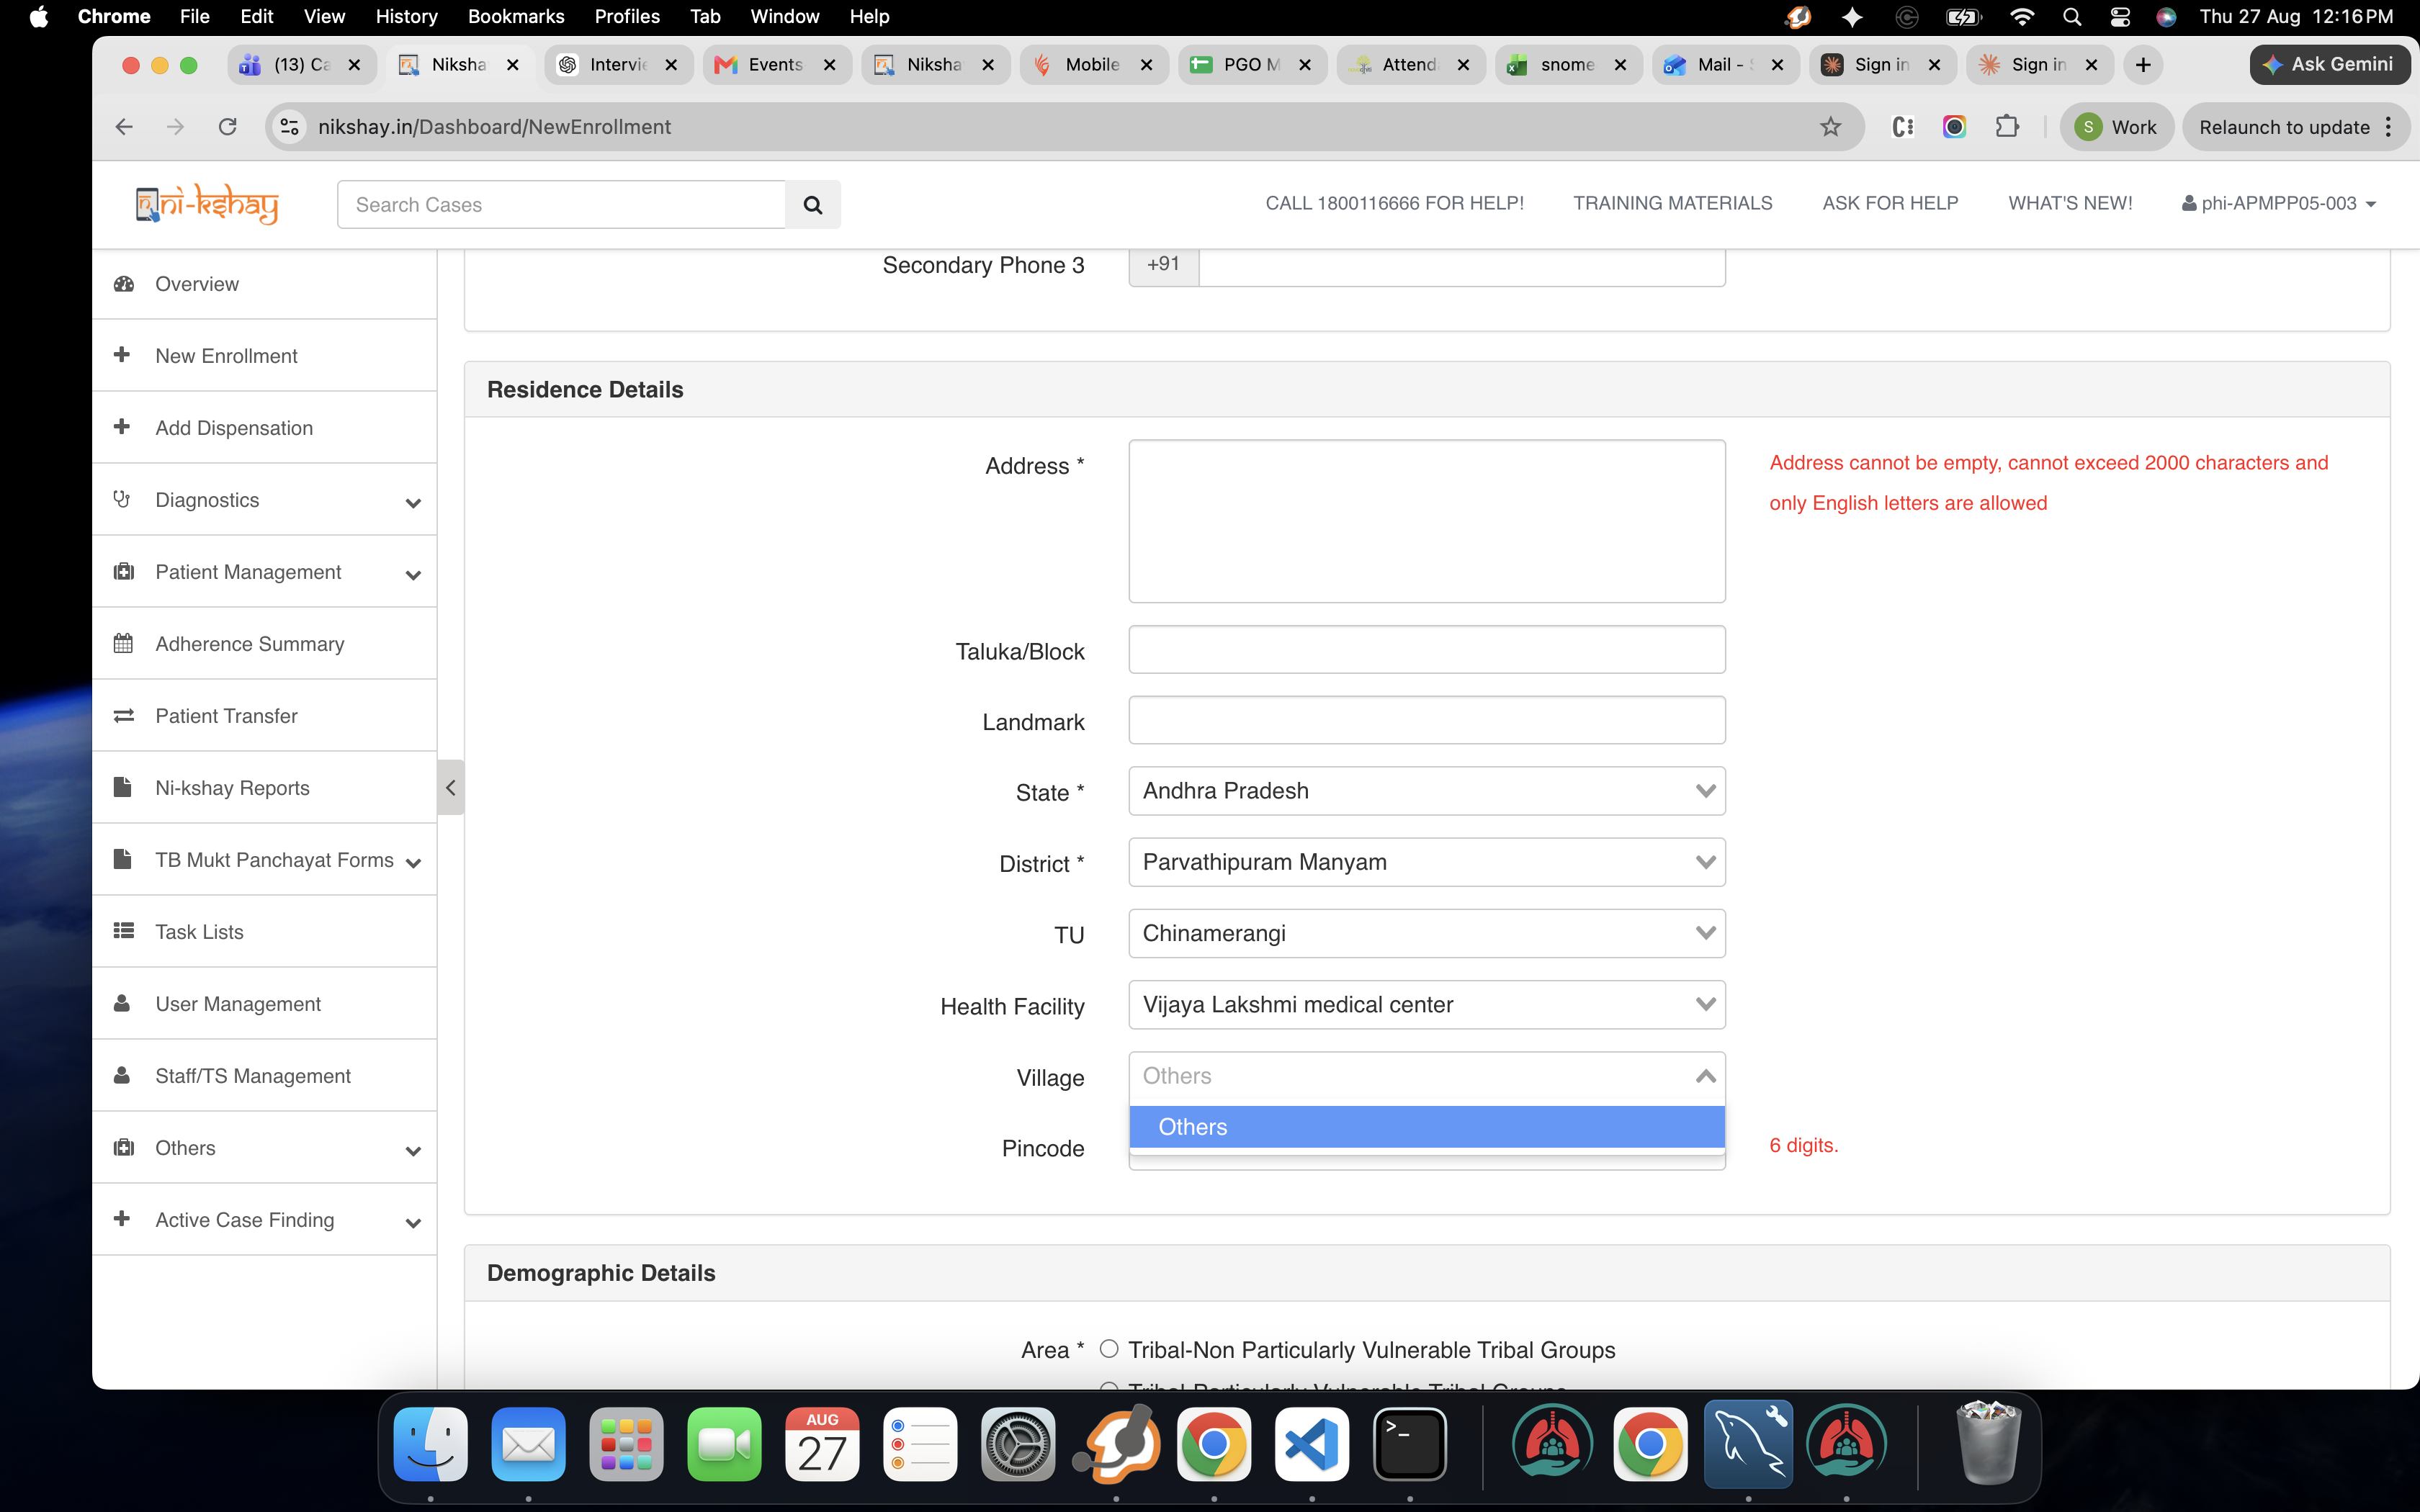This screenshot has height=1512, width=2420.
Task: Open Launchpad from Dock
Action: coord(626,1444)
